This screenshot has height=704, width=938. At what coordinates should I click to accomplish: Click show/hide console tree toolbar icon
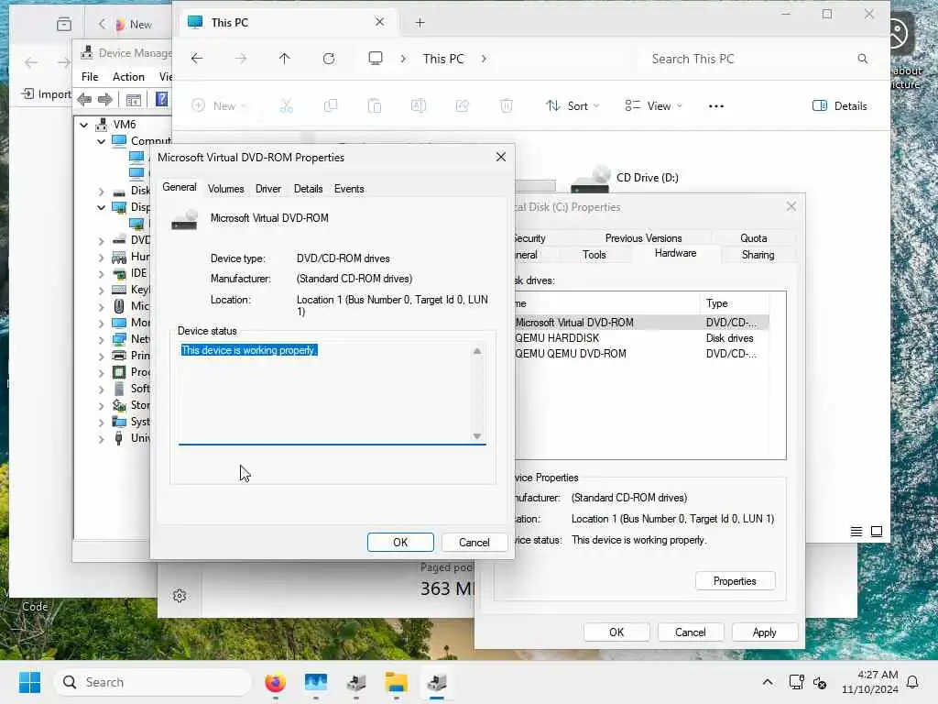tap(134, 99)
